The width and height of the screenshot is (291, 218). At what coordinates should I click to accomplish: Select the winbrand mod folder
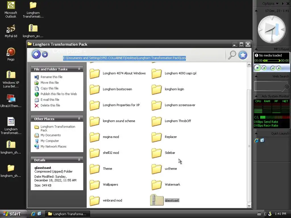pos(106,201)
